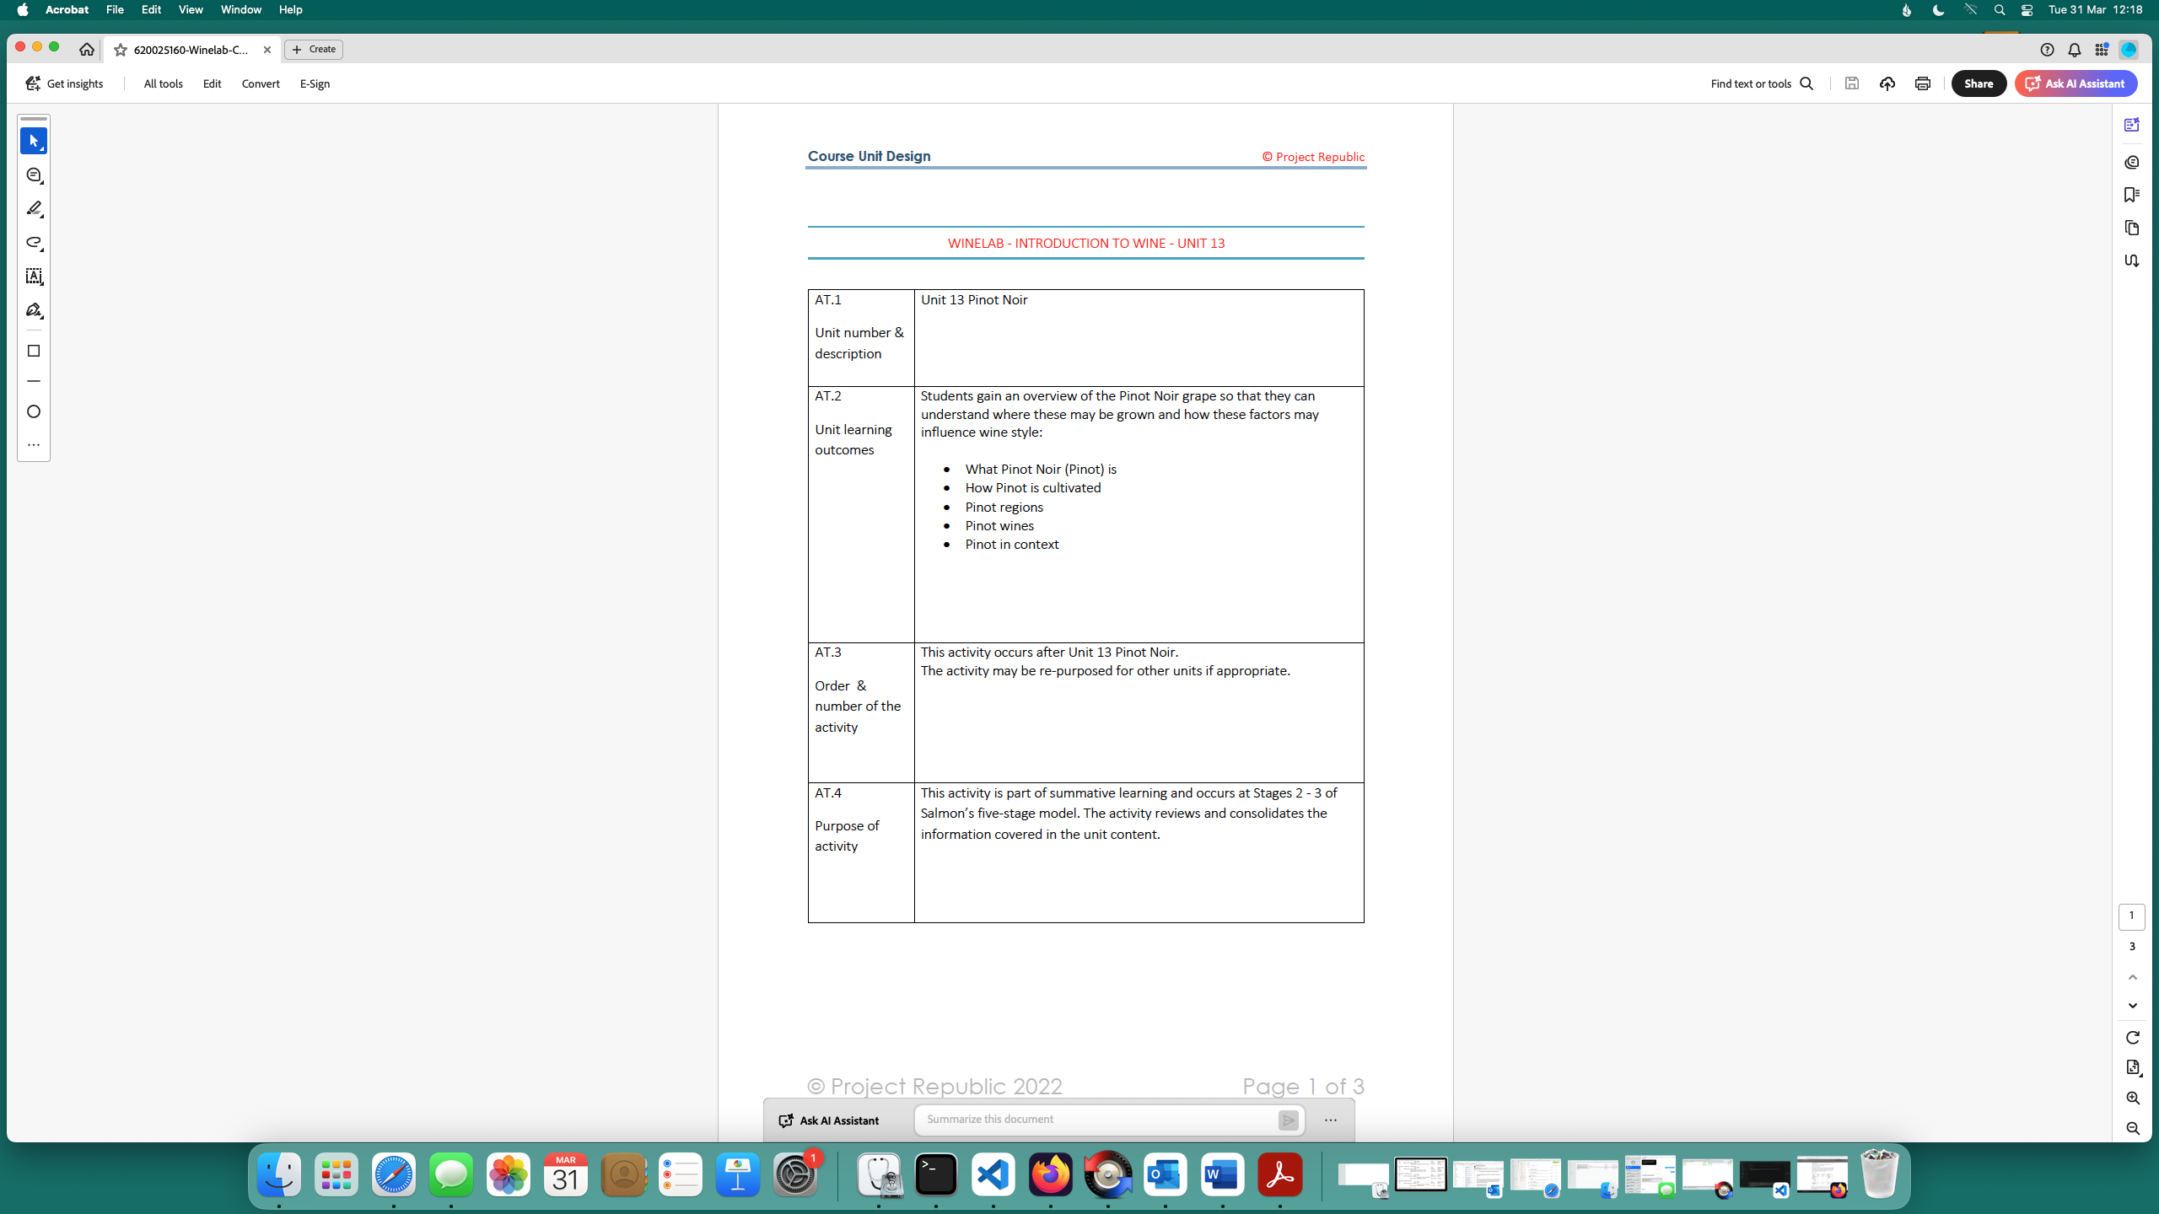Open more options beside Summarize field

tap(1331, 1120)
